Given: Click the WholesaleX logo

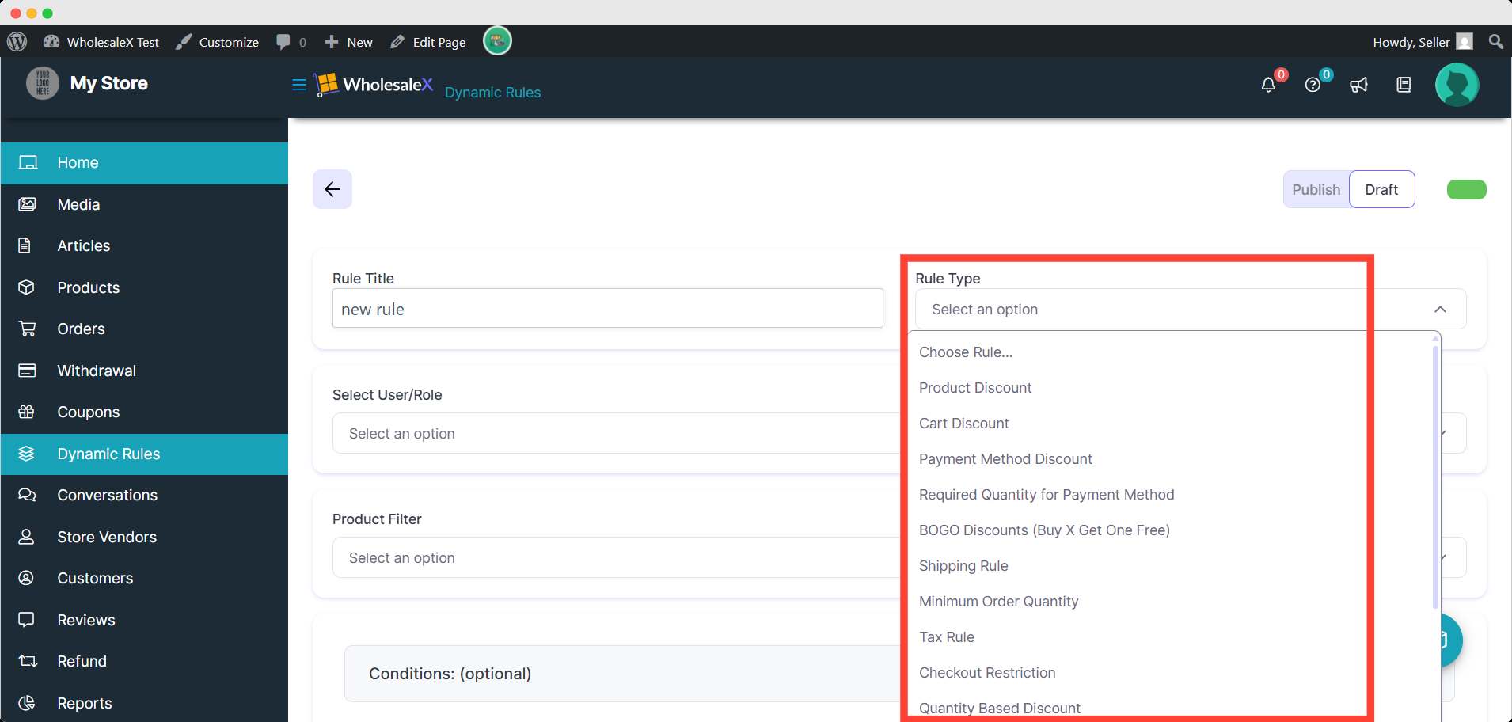Looking at the screenshot, I should coord(374,84).
